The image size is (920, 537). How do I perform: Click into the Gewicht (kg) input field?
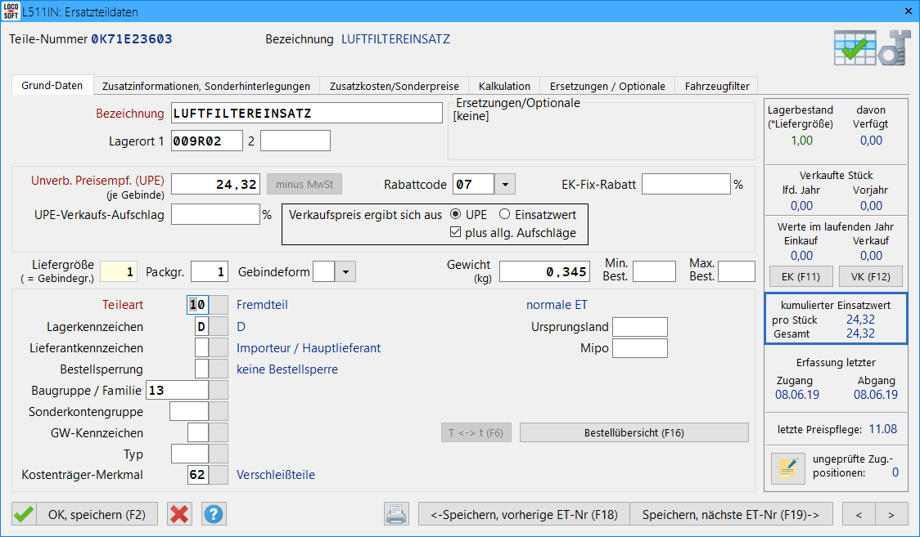pos(545,272)
